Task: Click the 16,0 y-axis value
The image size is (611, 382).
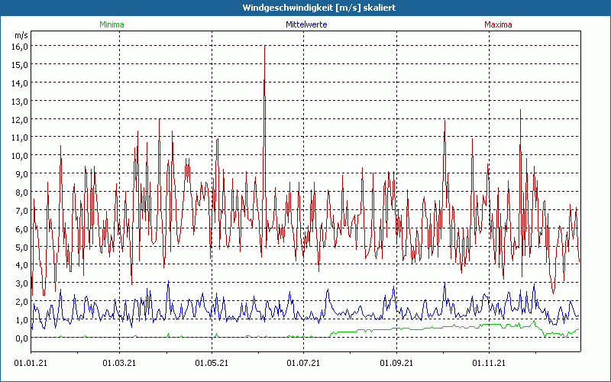Action: (21, 47)
